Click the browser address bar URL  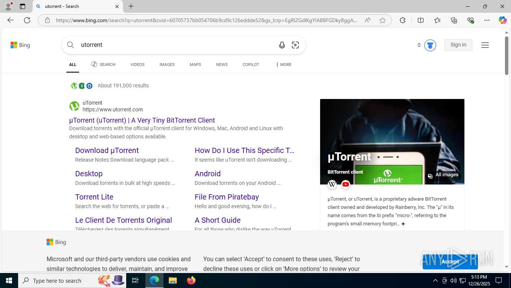pos(207,20)
